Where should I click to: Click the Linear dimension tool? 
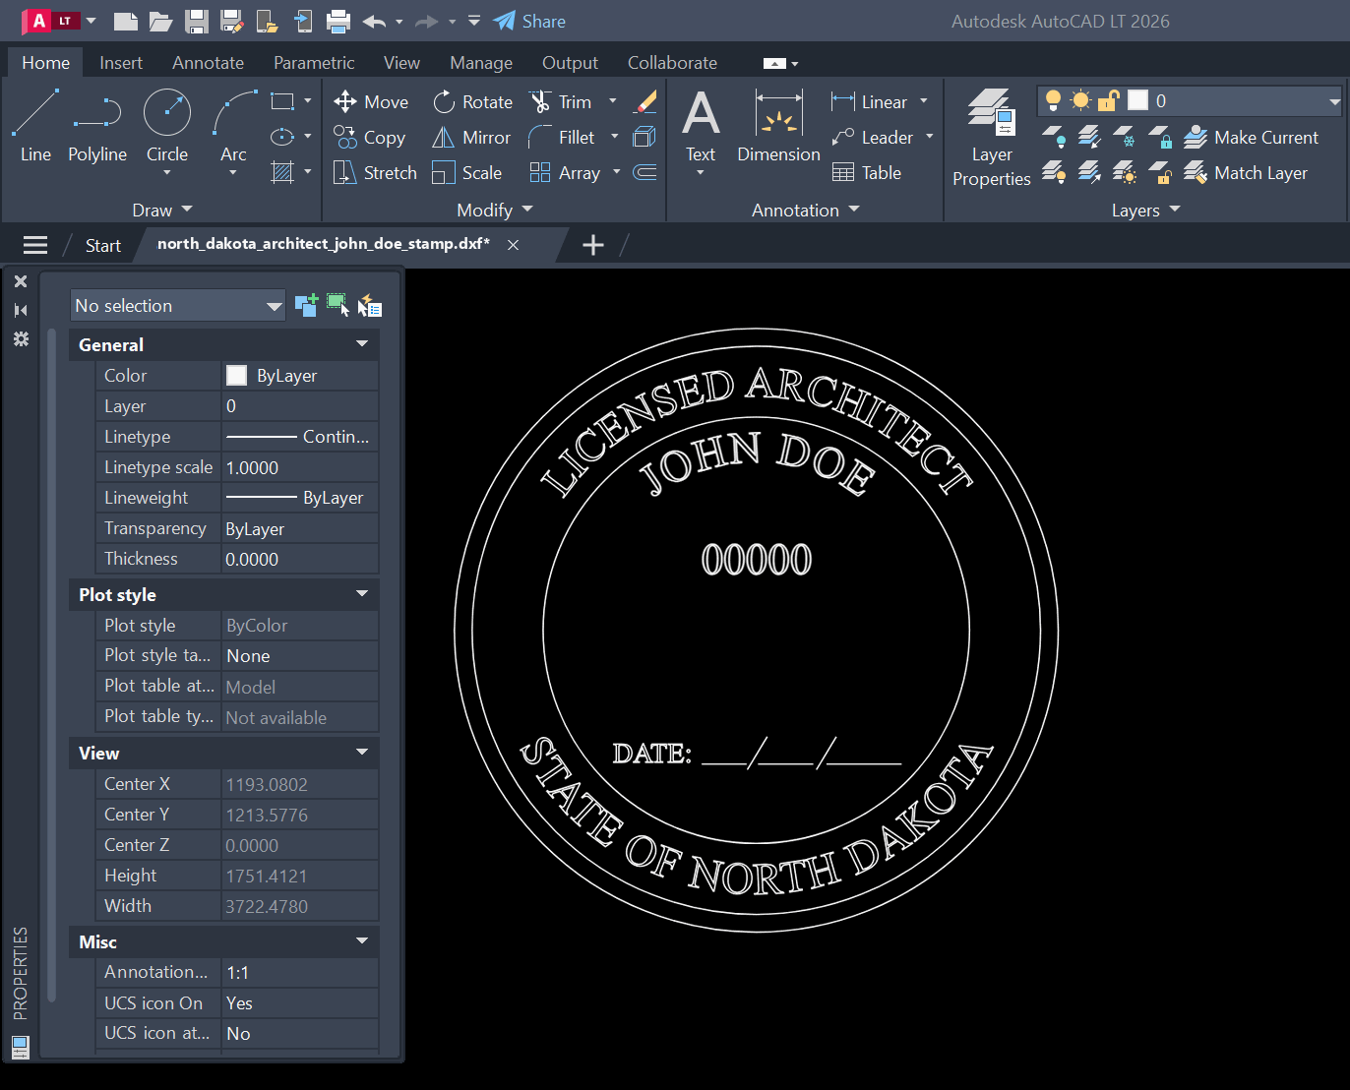click(870, 102)
